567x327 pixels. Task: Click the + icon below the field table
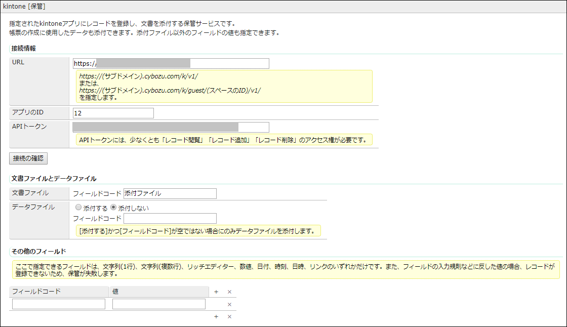216,316
